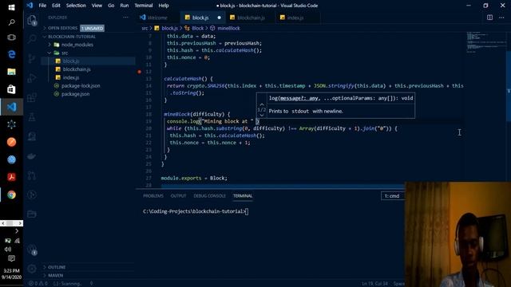This screenshot has height=287, width=511.
Task: Switch to the index.js editor tab
Action: pyautogui.click(x=295, y=18)
